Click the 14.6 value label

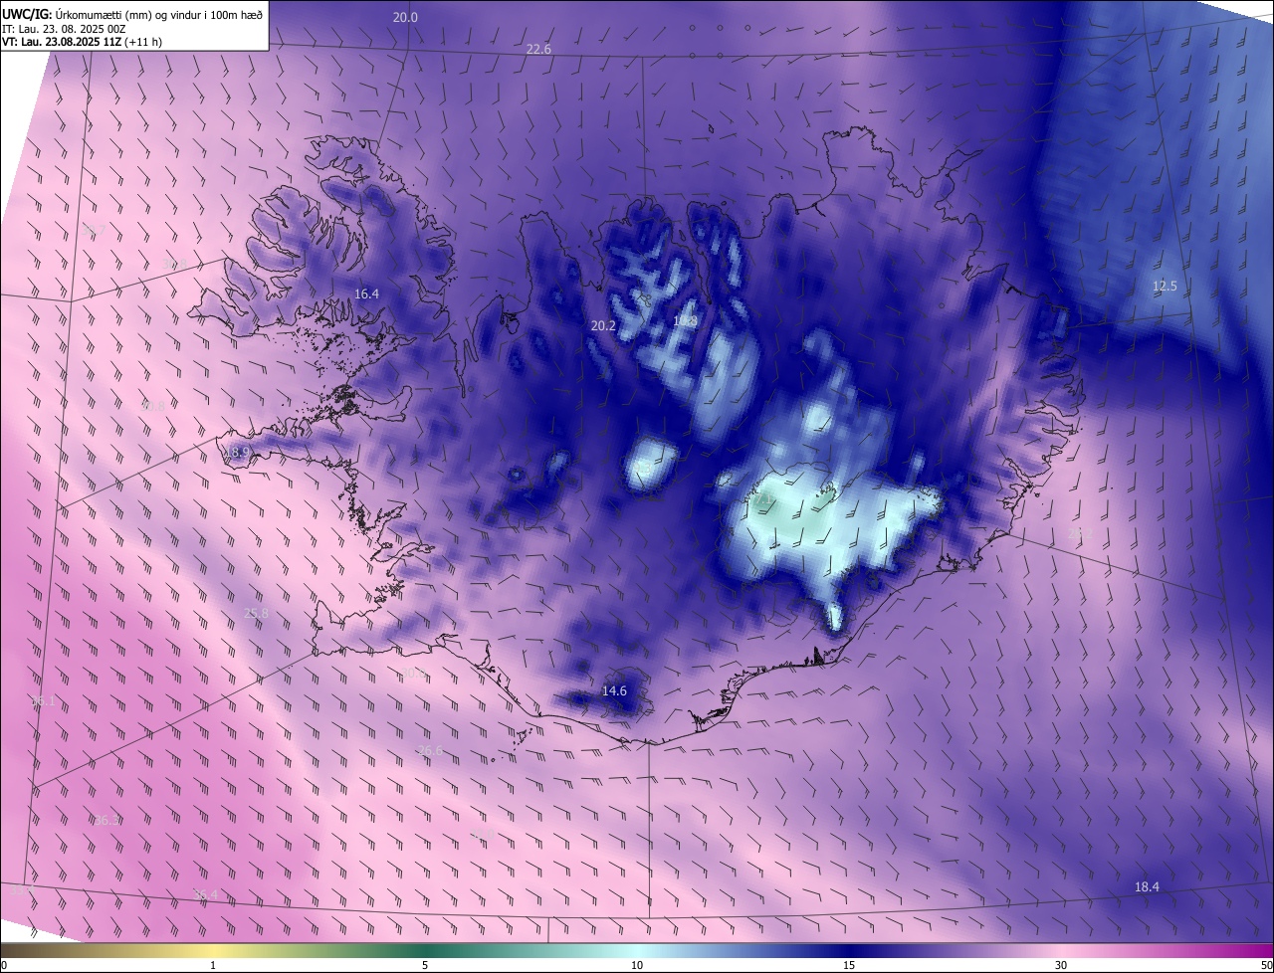[x=615, y=690]
